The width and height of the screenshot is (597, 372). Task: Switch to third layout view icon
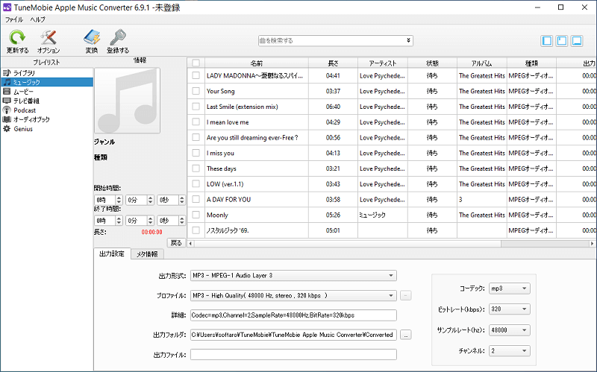[x=576, y=41]
